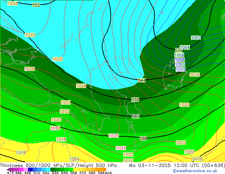The image size is (225, 174).
Task: Click the 1030 isobar label
Action: point(58,59)
